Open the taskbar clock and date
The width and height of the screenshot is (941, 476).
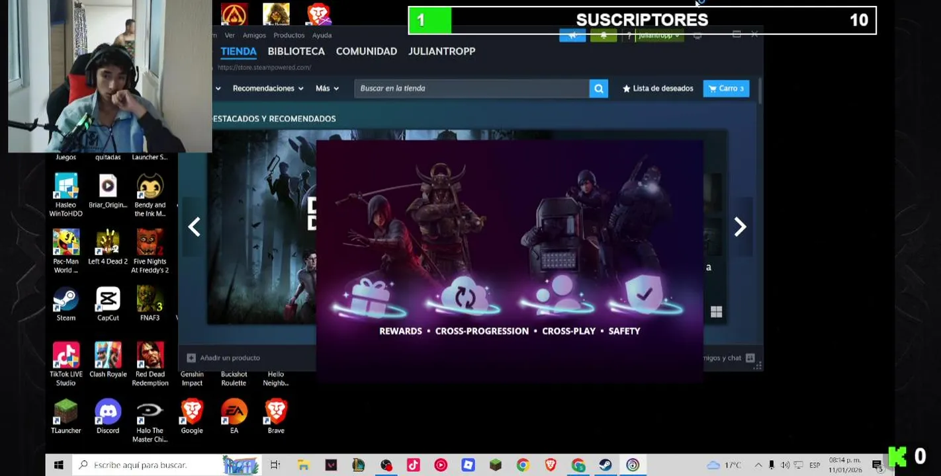click(845, 465)
